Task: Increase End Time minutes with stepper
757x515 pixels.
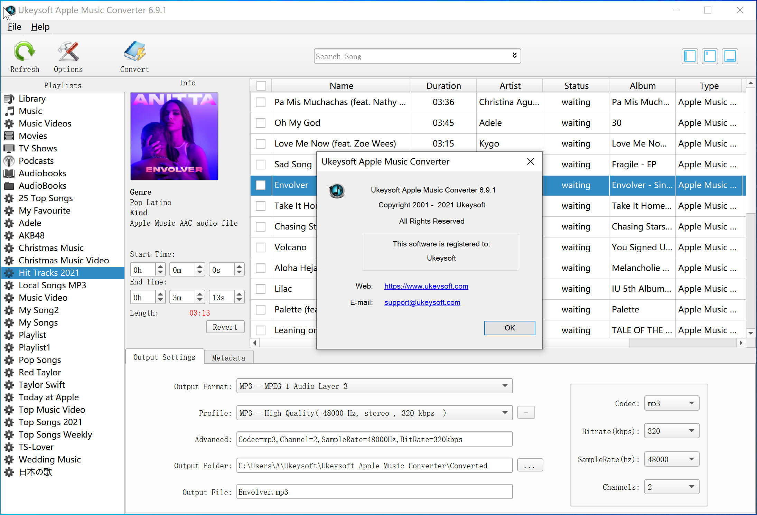Action: coord(199,294)
